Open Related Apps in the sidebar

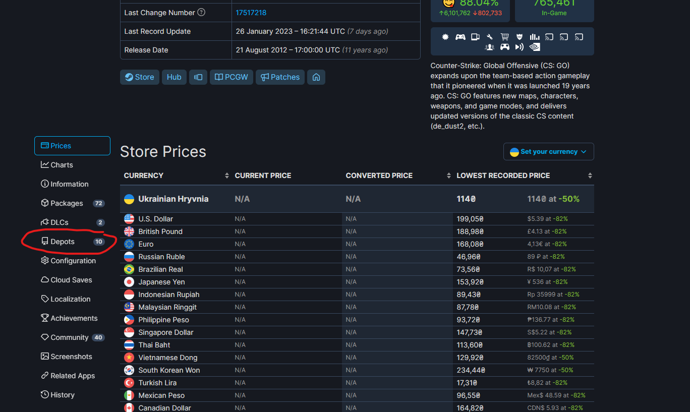(72, 376)
